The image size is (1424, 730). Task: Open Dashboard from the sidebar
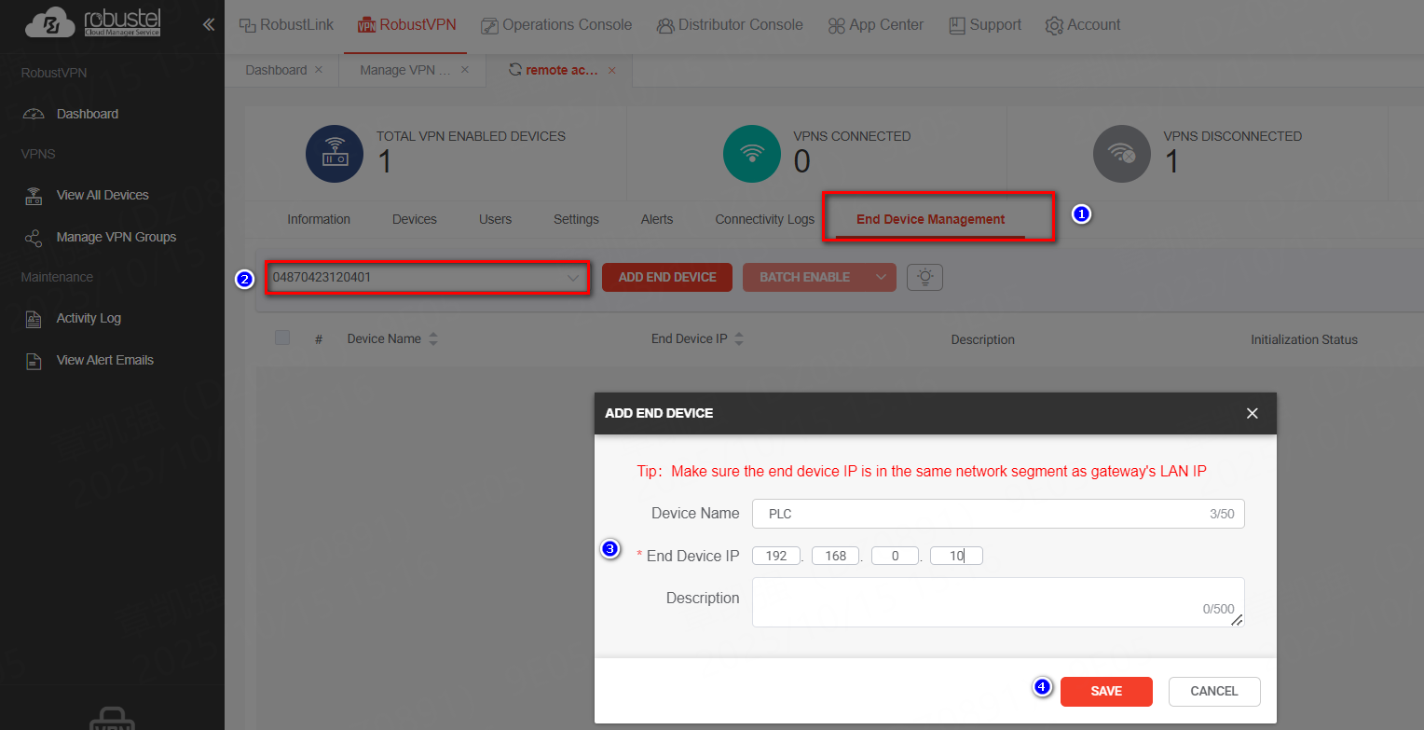pyautogui.click(x=87, y=114)
